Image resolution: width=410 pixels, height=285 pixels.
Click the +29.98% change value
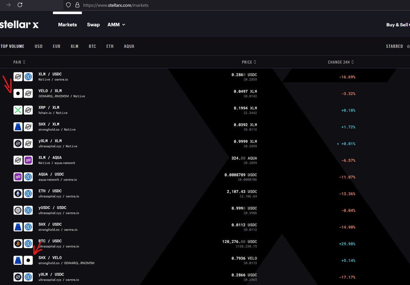click(x=347, y=244)
